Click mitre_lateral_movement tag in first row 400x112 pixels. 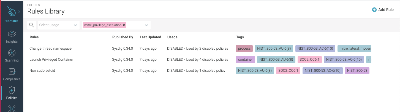355,49
